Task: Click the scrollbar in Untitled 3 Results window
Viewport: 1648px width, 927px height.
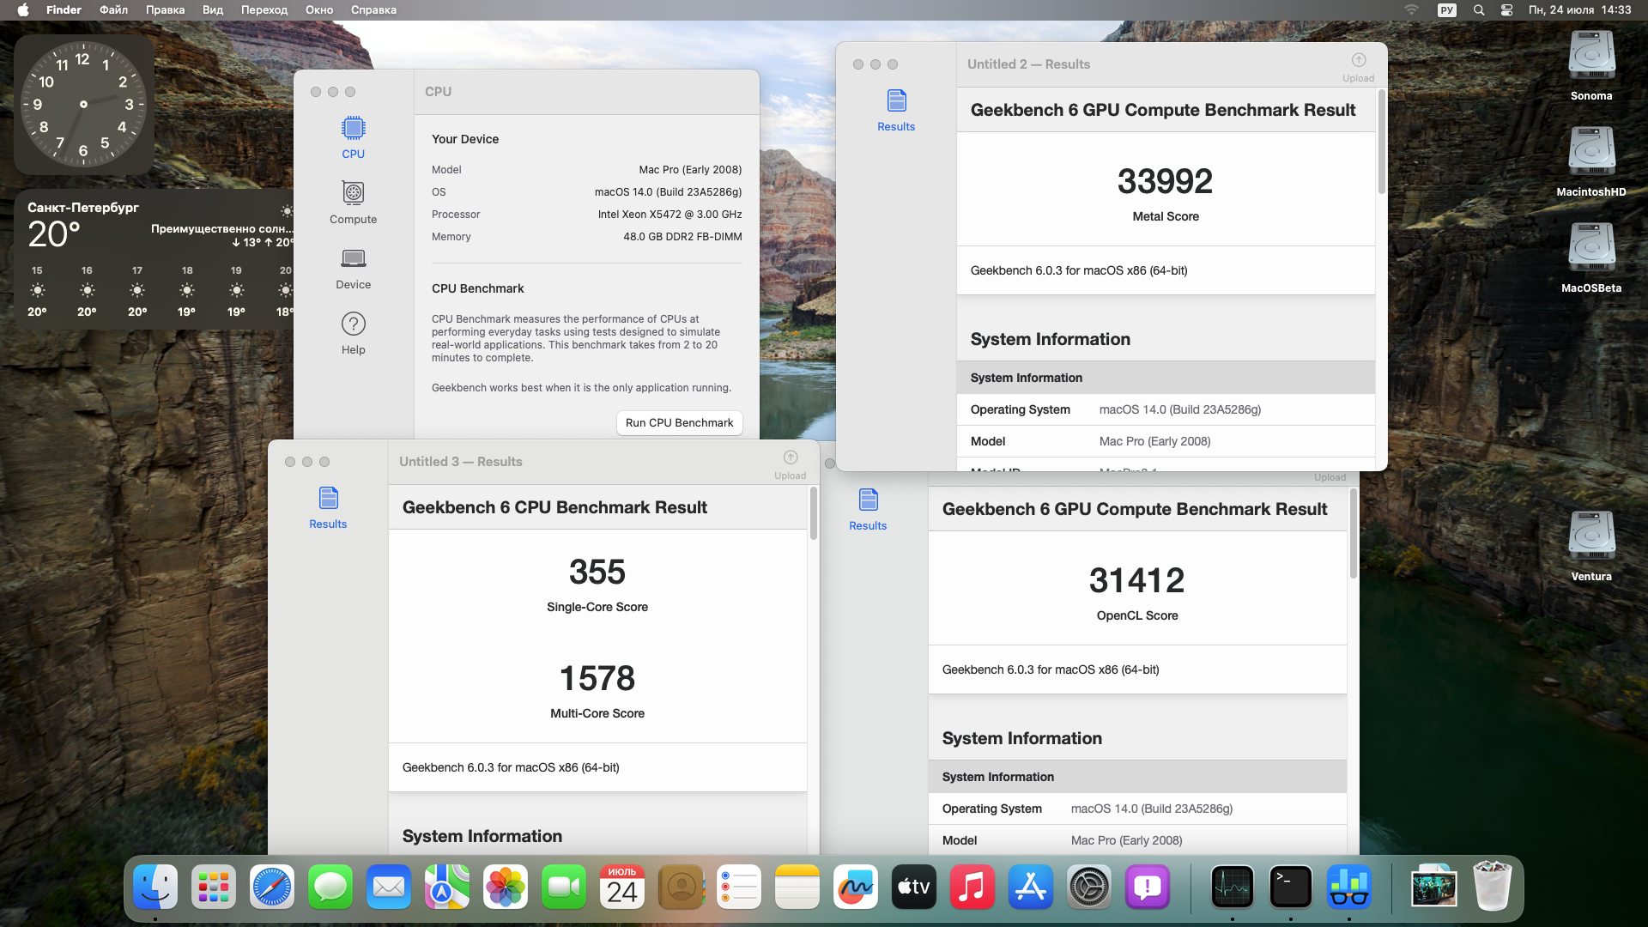Action: (813, 513)
